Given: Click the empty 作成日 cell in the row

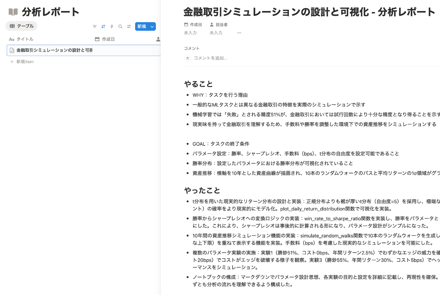Looking at the screenshot, I should click(x=123, y=50).
